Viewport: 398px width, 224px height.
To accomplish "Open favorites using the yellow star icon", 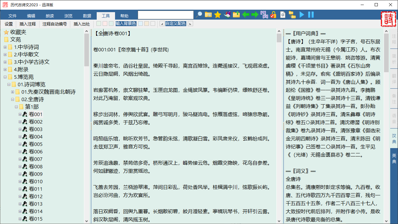I will click(x=217, y=15).
